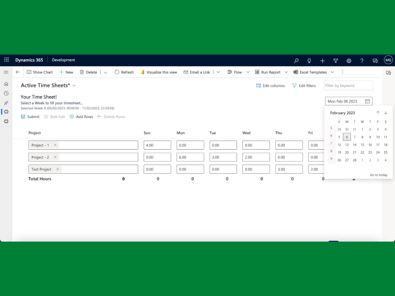Expand the Excel Templates dropdown chevron
The image size is (395, 296).
pyautogui.click(x=332, y=72)
